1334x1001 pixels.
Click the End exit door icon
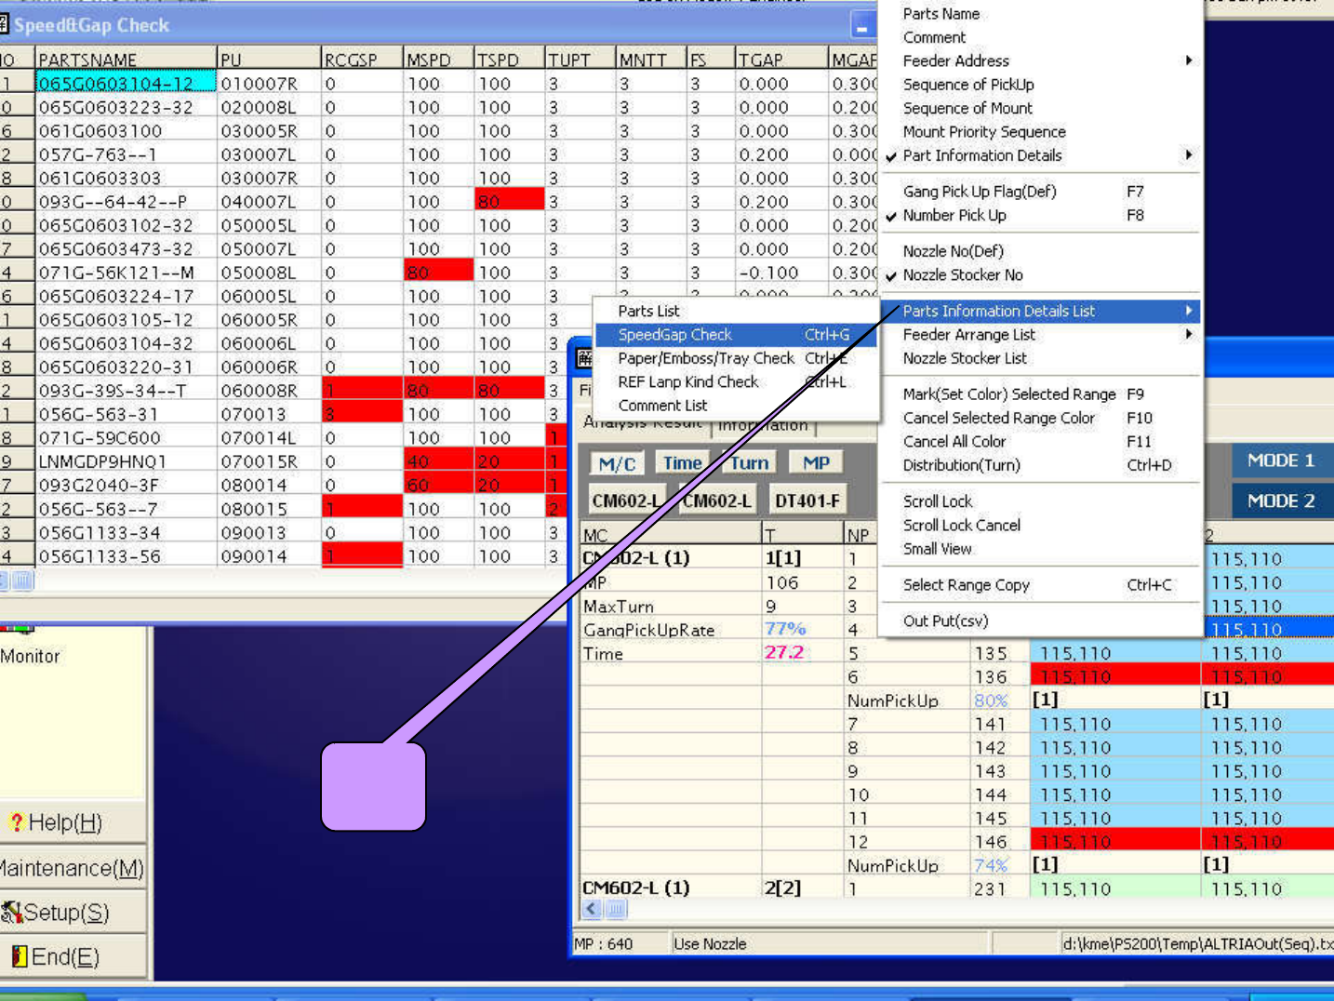(19, 956)
